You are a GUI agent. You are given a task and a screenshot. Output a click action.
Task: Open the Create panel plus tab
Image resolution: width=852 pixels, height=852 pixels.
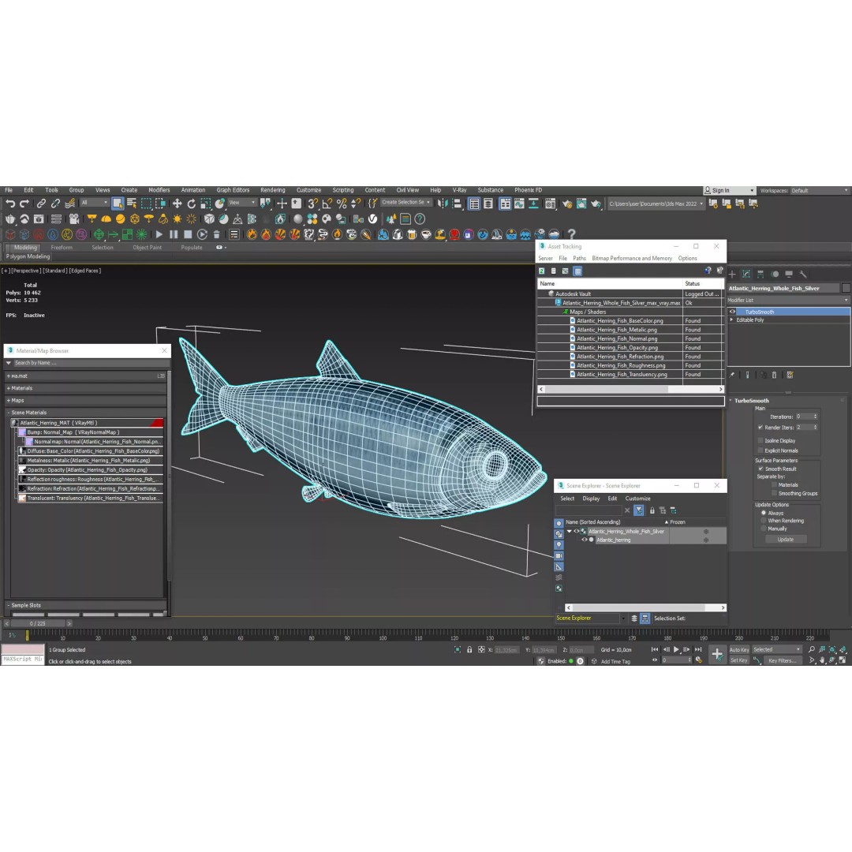[732, 275]
